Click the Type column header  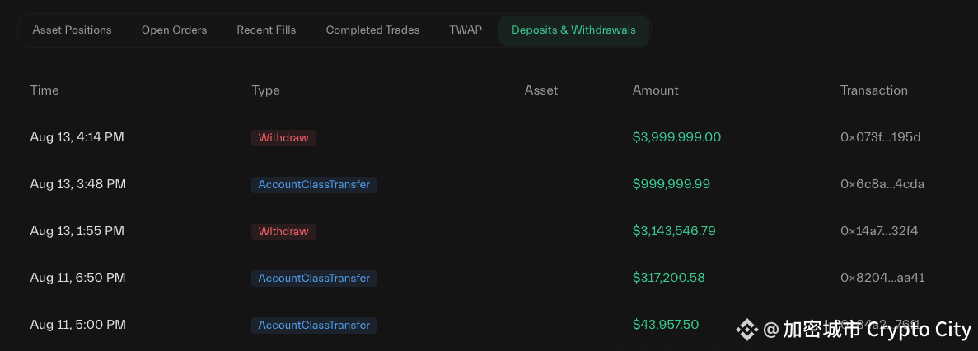point(265,90)
